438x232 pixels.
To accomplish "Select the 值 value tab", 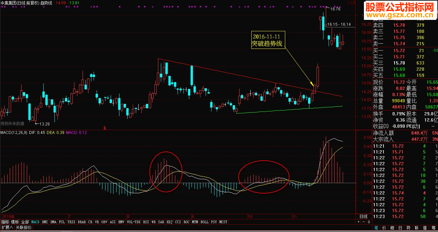I will [x=425, y=228].
